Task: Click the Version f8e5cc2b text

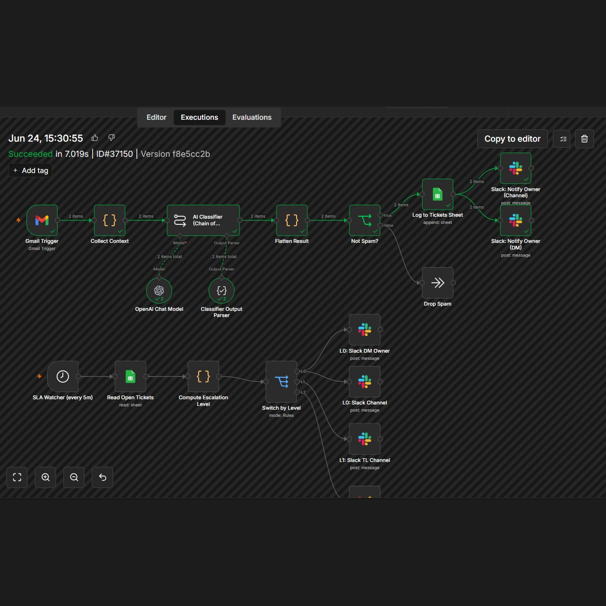Action: click(x=175, y=154)
